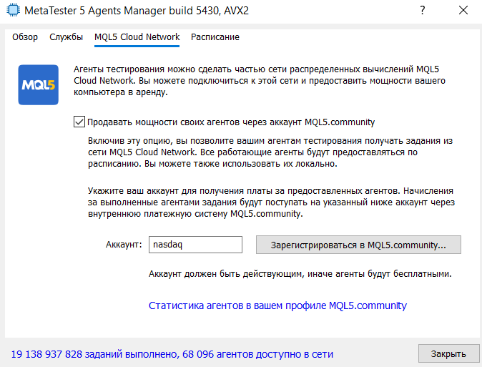Click the Аккаунт должен быть действующим note
482x367 pixels.
[x=300, y=274]
